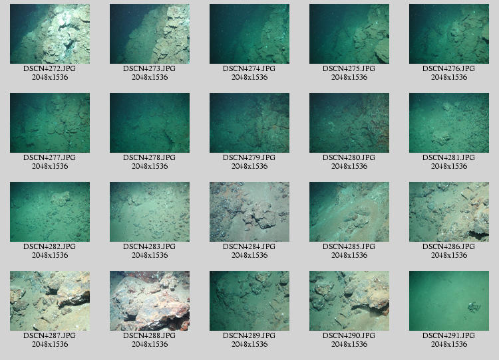Screen dimensions: 499x360
Task: Open the DSCN4282.JPG seafloor thumbnail
Action: (50, 212)
